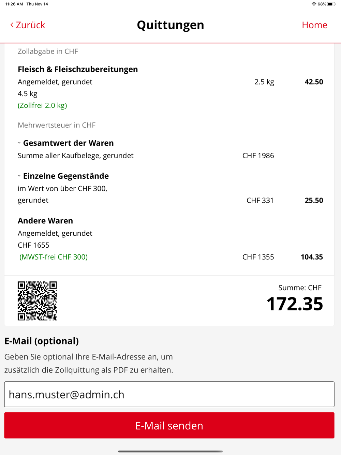Viewport: 341px width, 455px height.
Task: Tap the home indicator bar
Action: pyautogui.click(x=170, y=451)
